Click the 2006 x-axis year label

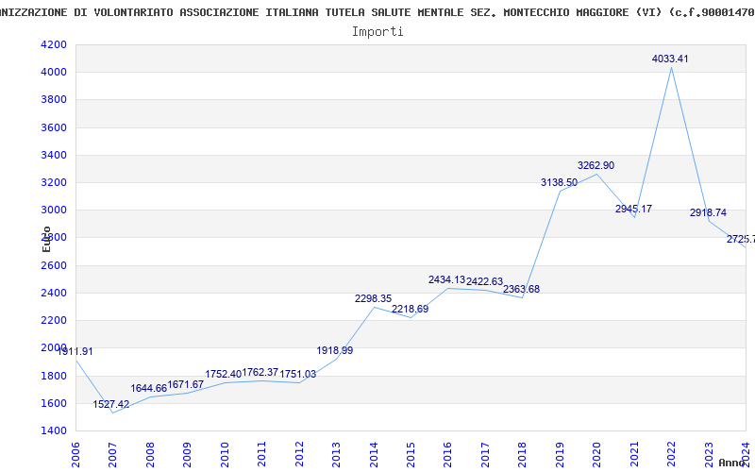[x=75, y=455]
